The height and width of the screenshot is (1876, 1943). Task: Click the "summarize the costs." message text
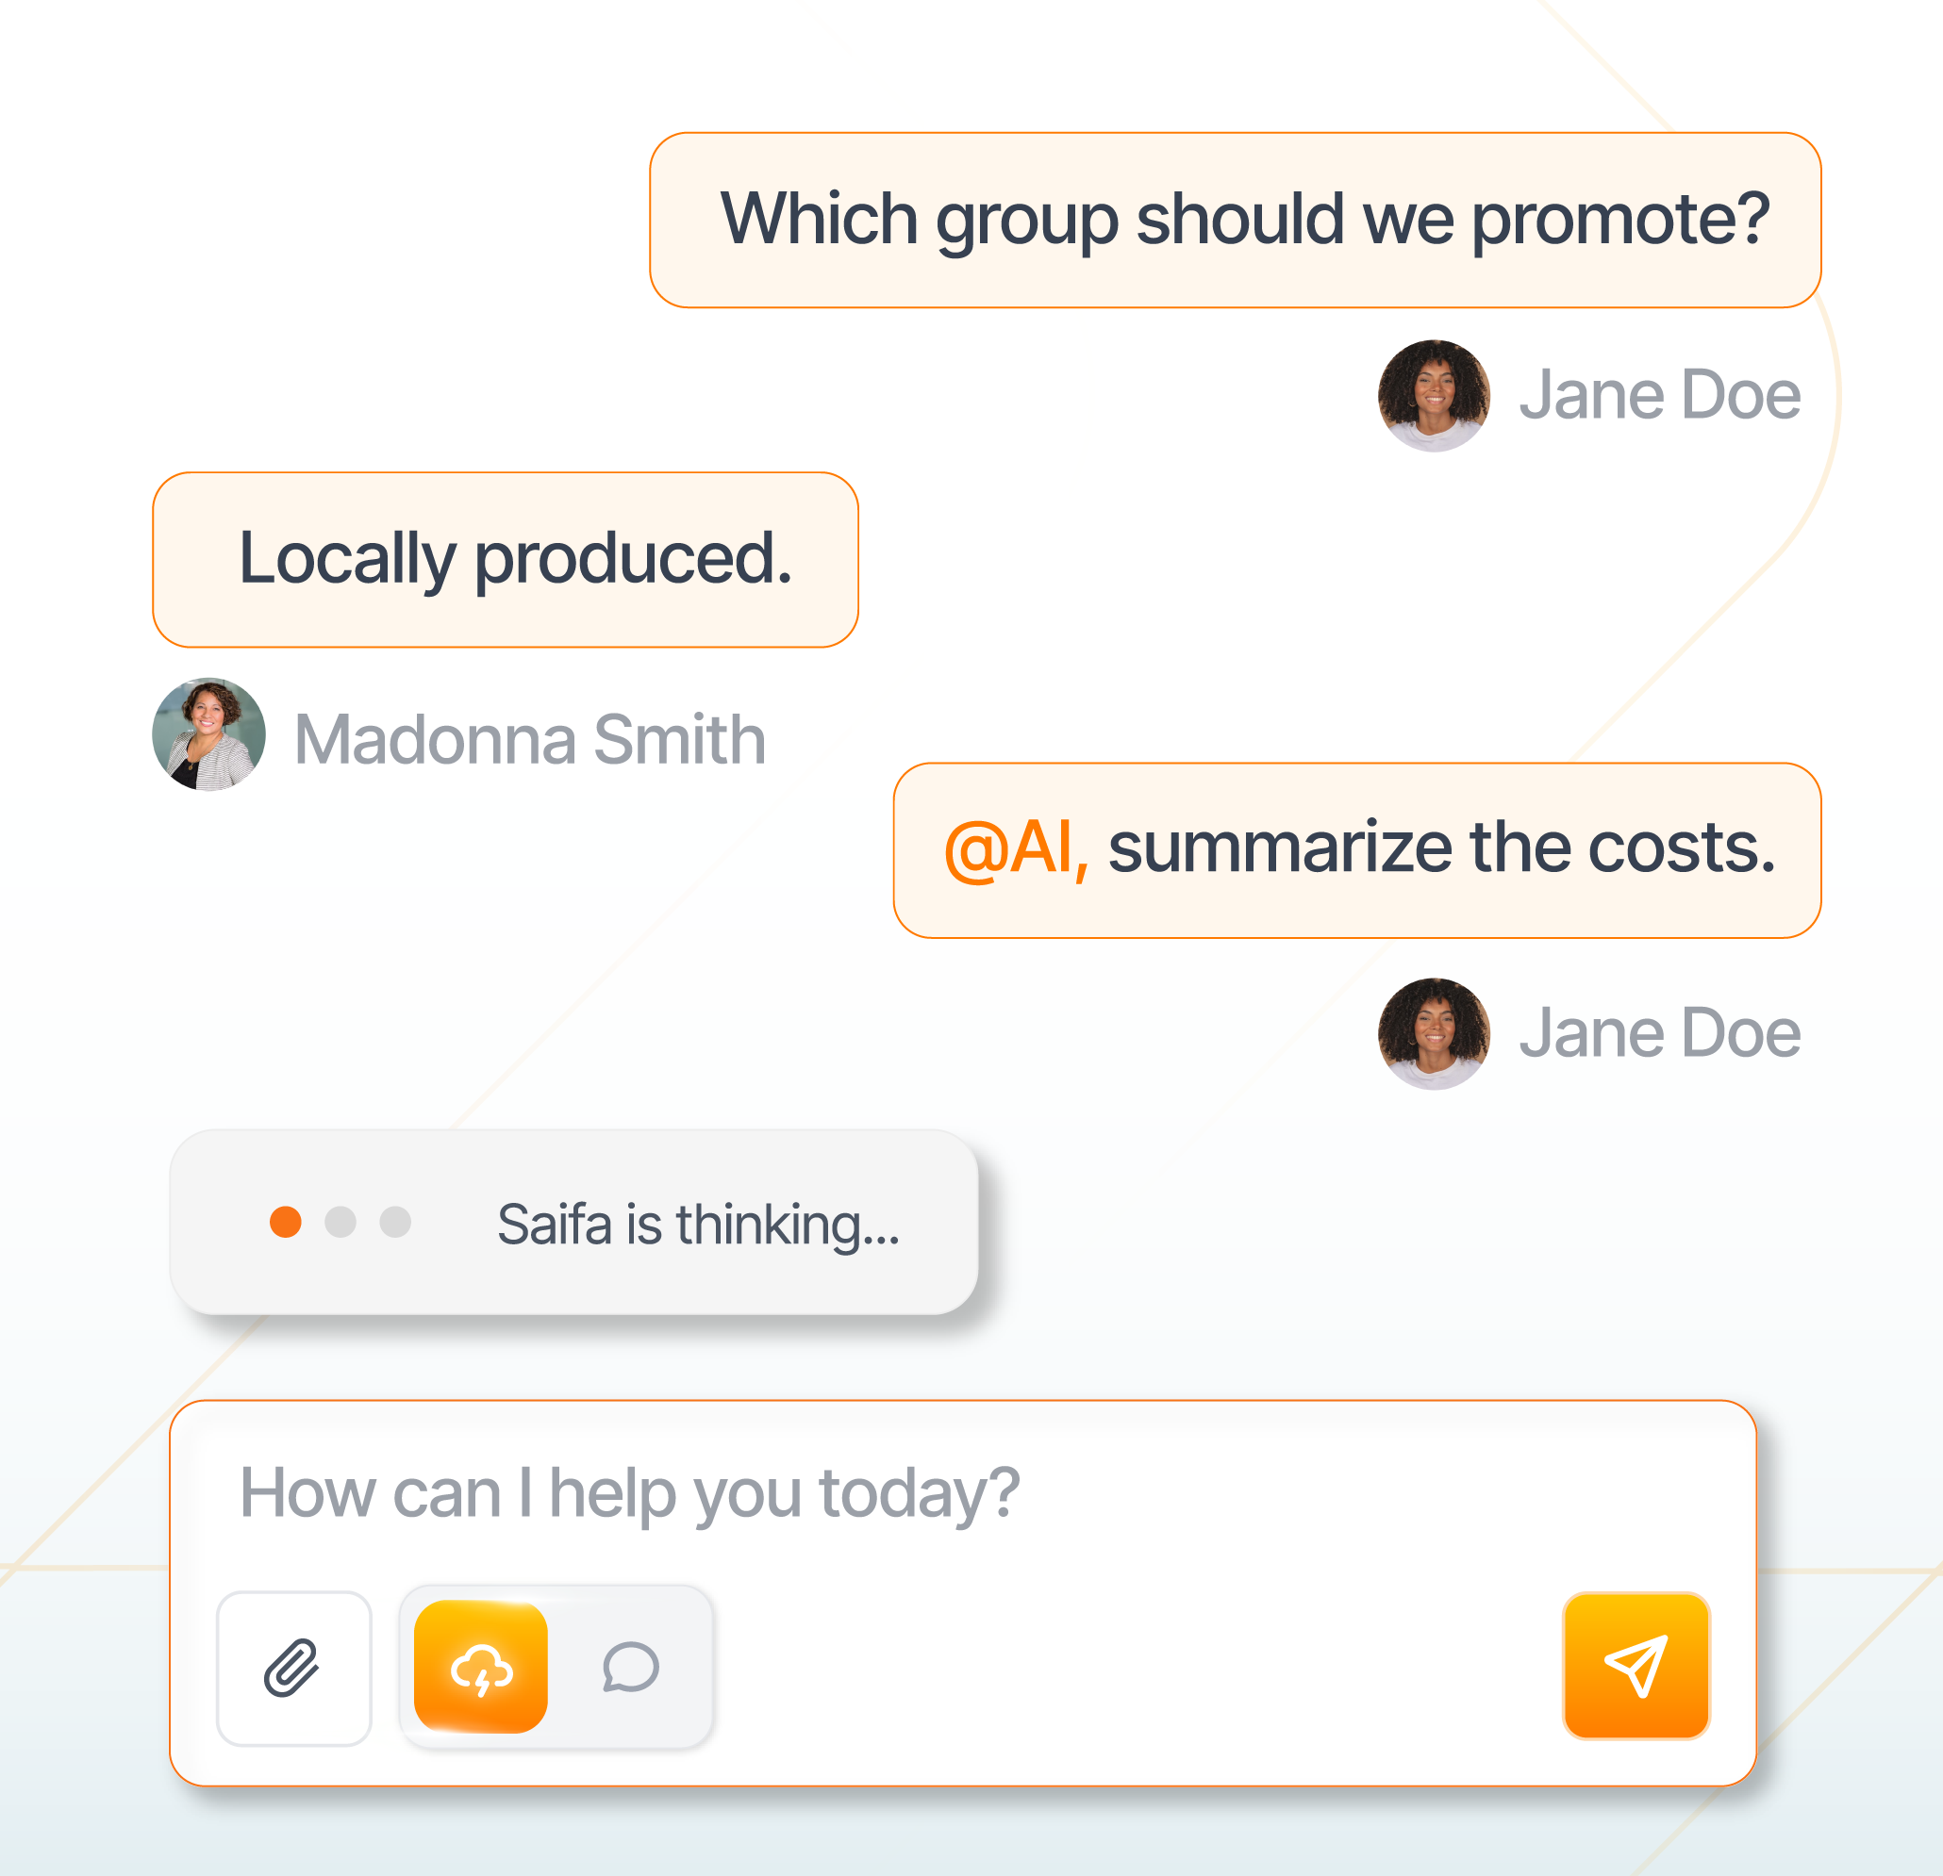tap(1440, 849)
